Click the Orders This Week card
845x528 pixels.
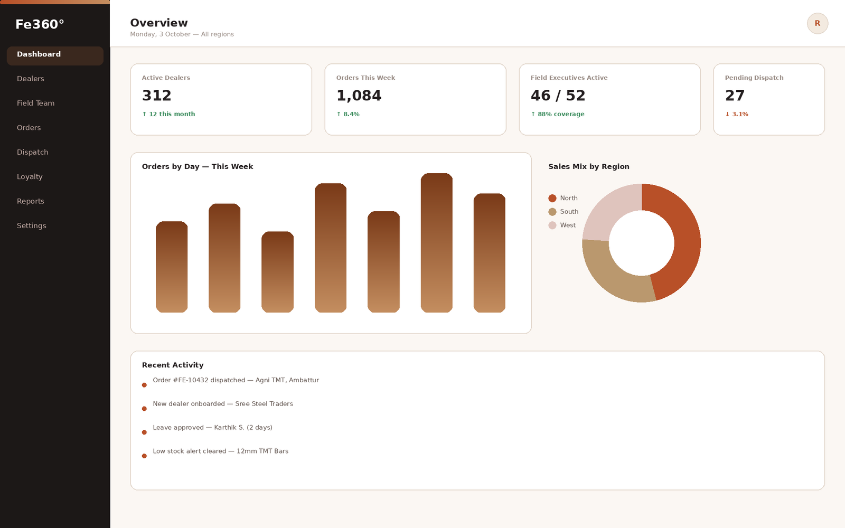(x=416, y=99)
